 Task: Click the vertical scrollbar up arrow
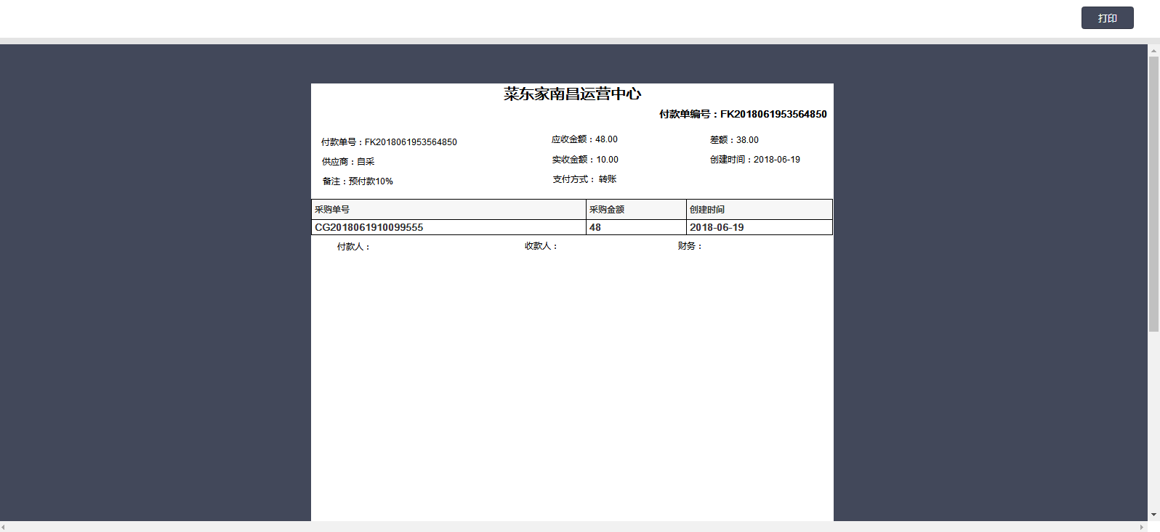click(1153, 51)
